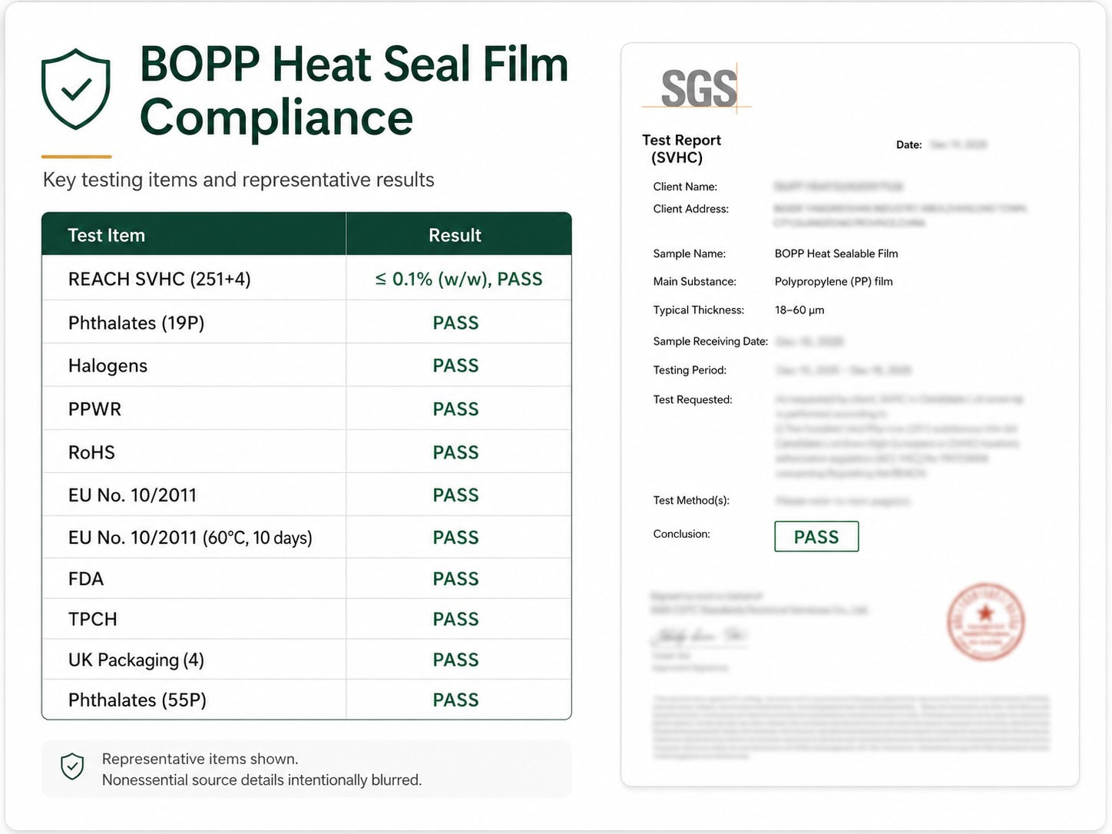This screenshot has height=834, width=1112.
Task: Click PASS result in Halogens row
Action: pos(455,366)
